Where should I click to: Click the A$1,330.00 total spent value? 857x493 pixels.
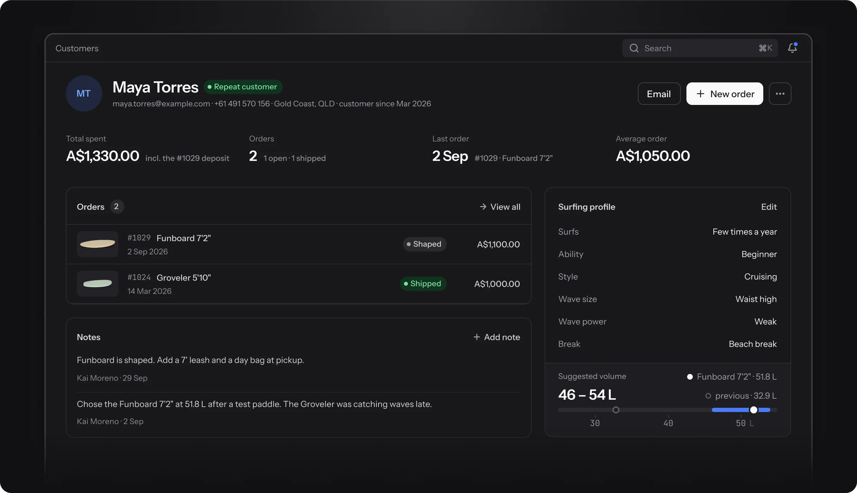103,156
